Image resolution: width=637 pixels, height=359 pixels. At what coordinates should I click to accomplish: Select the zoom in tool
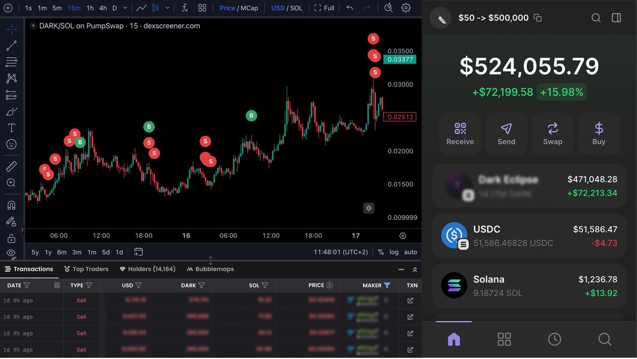[x=11, y=183]
